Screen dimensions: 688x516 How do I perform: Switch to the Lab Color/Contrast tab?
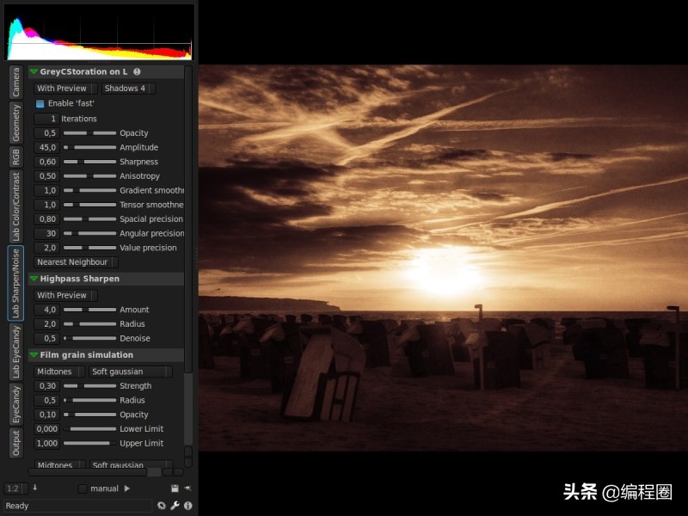pyautogui.click(x=16, y=206)
